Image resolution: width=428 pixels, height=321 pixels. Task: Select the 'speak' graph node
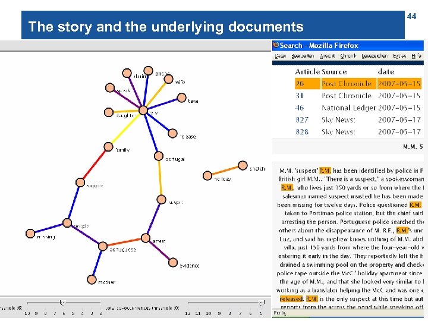110,87
